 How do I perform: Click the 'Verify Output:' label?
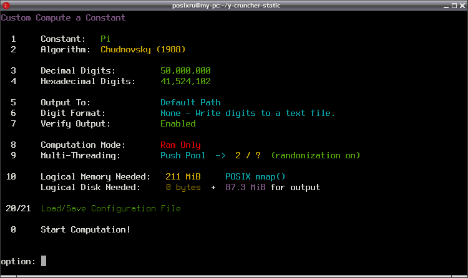tap(76, 124)
